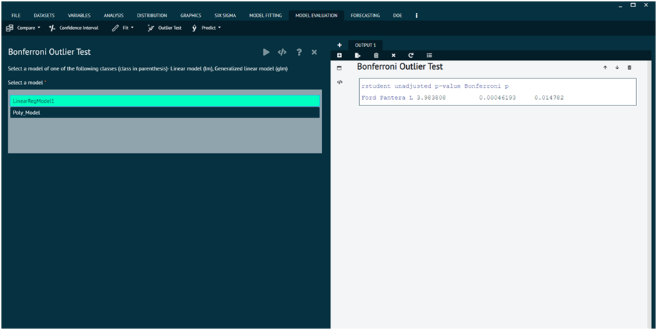Open the SIX SIGMA tab
The width and height of the screenshot is (657, 330).
[225, 16]
